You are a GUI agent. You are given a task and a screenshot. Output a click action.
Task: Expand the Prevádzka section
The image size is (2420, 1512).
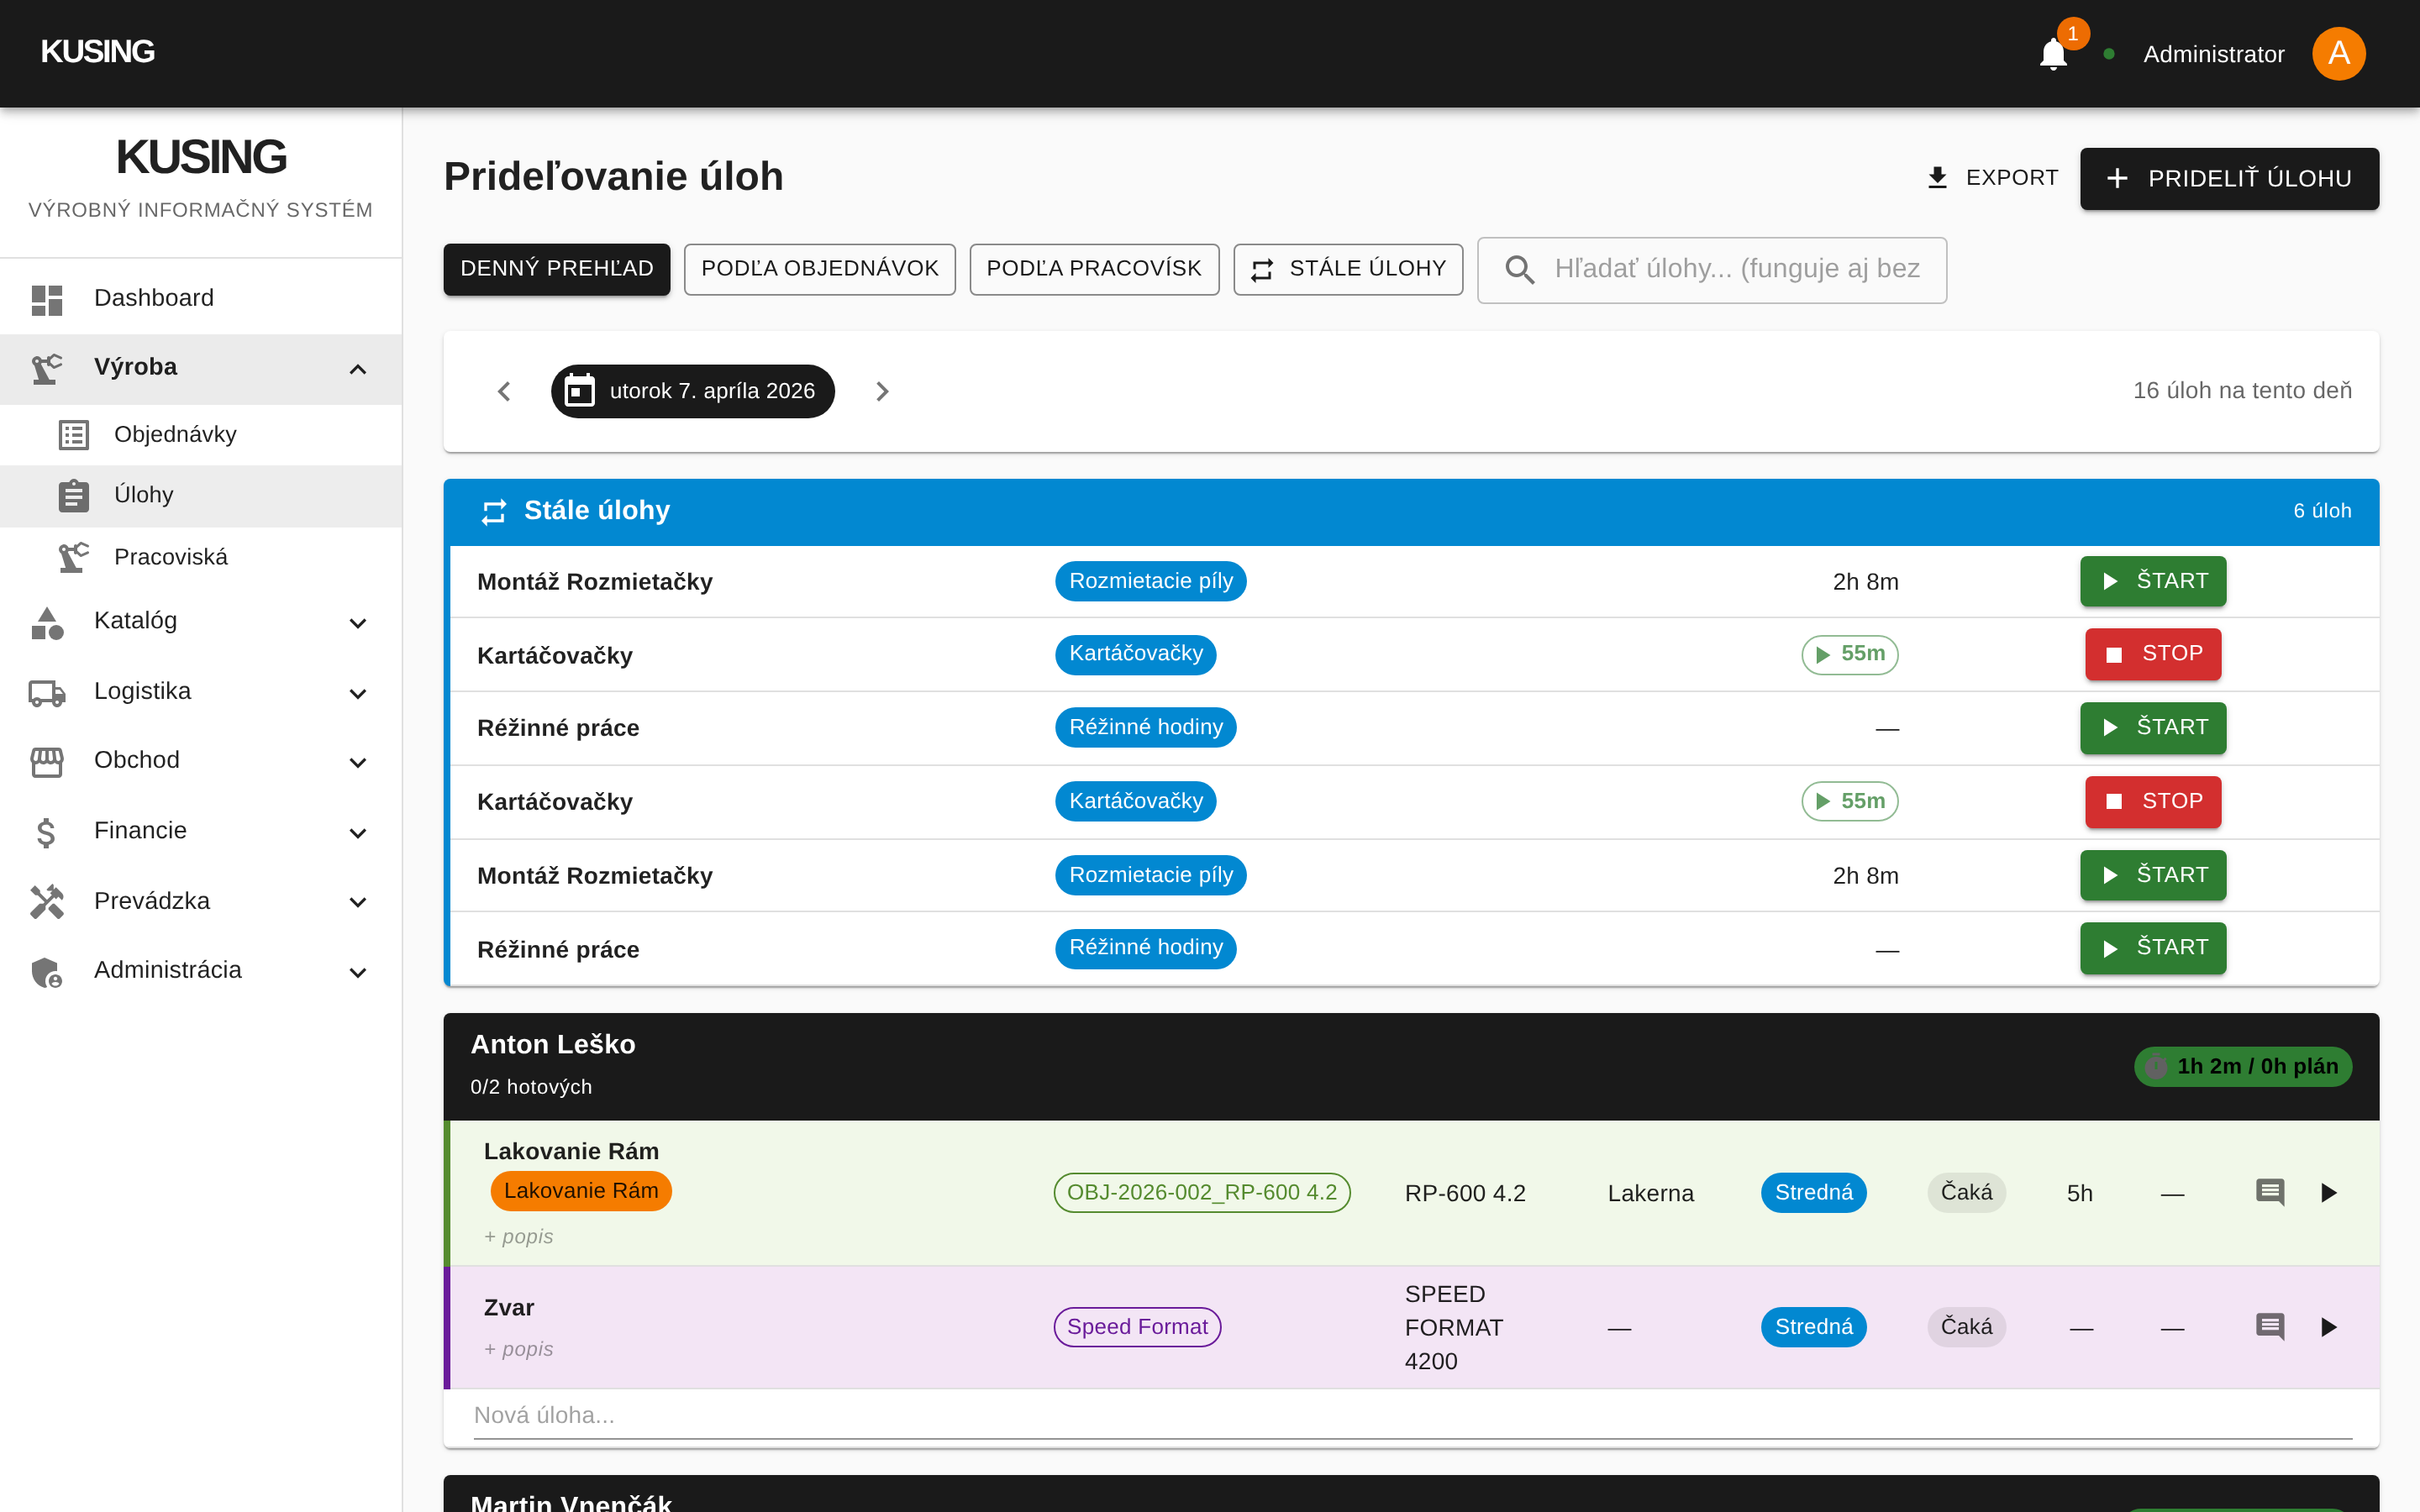(201, 901)
